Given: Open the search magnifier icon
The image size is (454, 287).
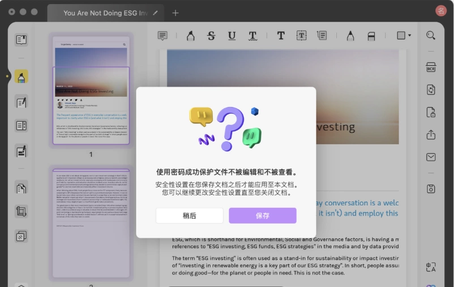Looking at the screenshot, I should pos(431,35).
